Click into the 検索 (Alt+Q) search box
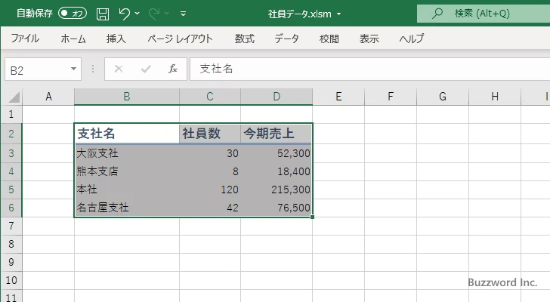The image size is (550, 302). point(484,14)
